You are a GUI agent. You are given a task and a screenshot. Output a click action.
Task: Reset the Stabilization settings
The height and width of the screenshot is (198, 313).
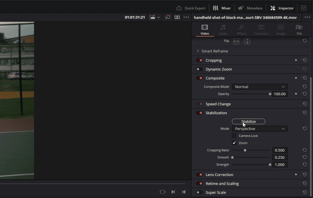click(x=304, y=113)
